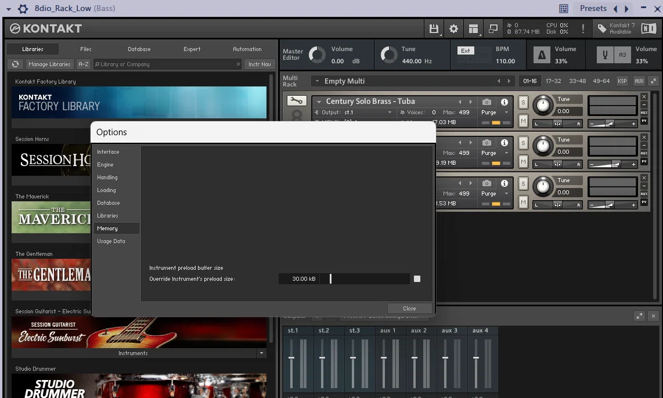Screen dimensions: 663x398
Task: Open the workspace layout panel icon
Action: click(x=473, y=29)
